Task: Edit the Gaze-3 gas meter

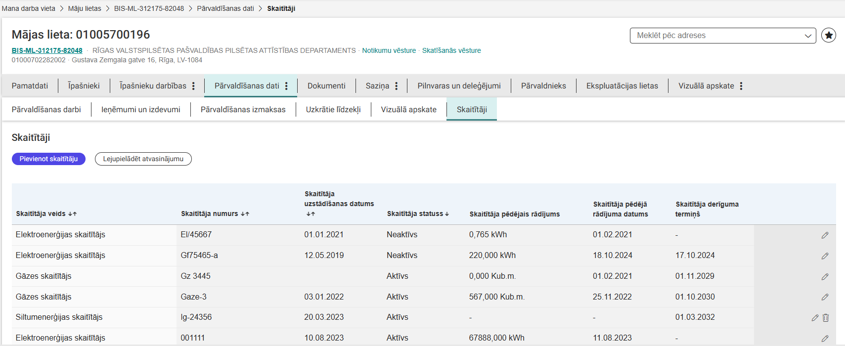Action: coord(825,297)
